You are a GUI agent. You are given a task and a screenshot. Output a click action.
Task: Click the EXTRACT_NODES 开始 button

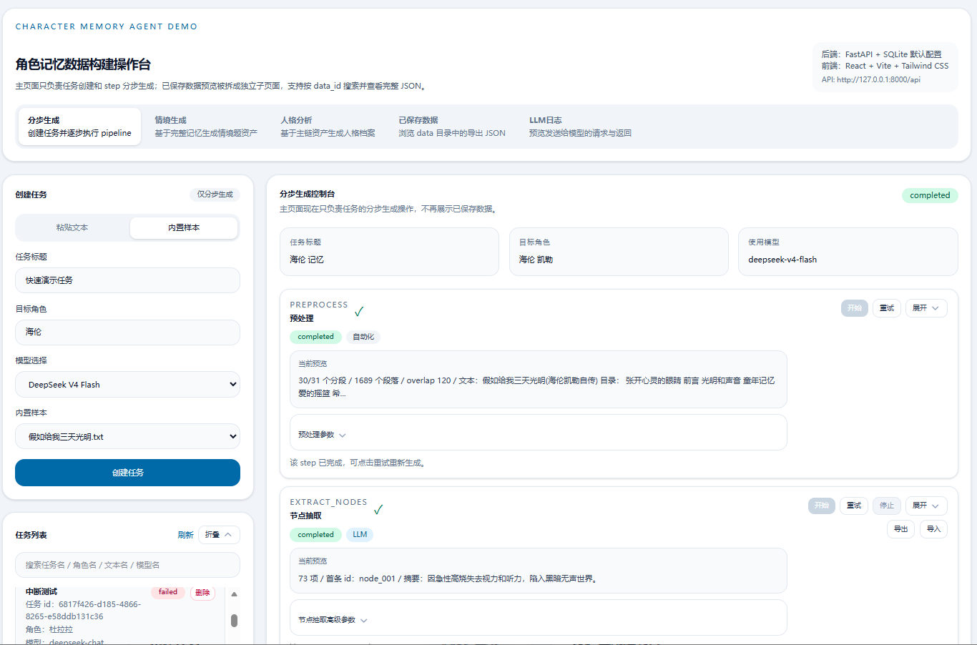(822, 506)
